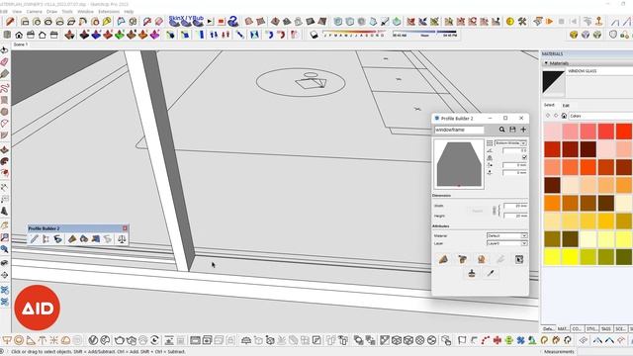Image resolution: width=633 pixels, height=356 pixels.
Task: Click the blue number 2 extension icon
Action: [233, 21]
